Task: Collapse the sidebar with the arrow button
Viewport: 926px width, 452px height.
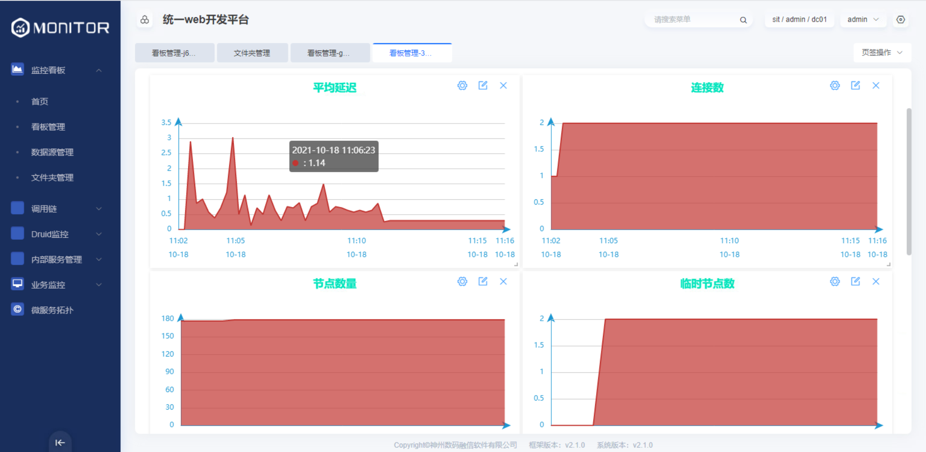Action: 60,442
